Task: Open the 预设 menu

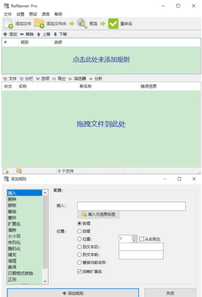Action: (x=33, y=14)
